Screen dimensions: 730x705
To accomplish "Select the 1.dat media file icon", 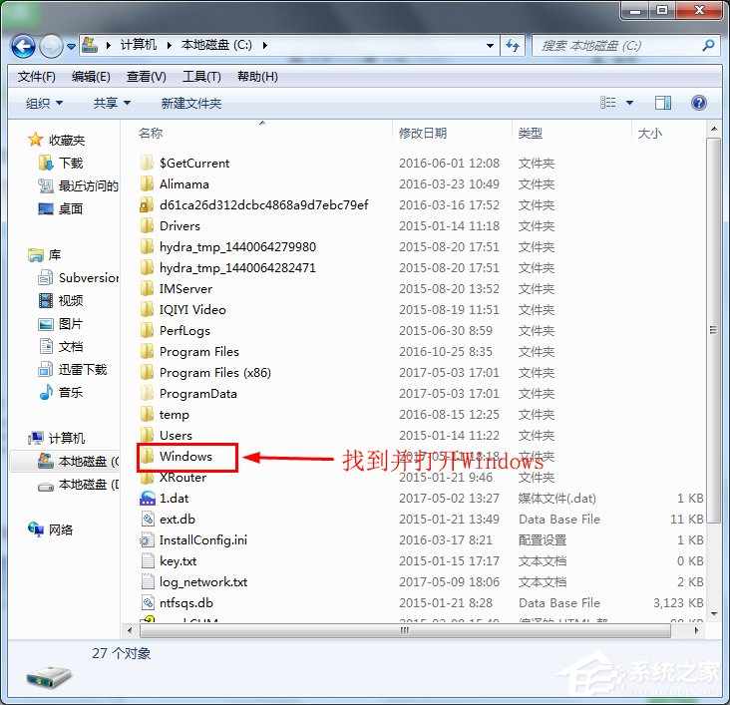I will pyautogui.click(x=148, y=499).
